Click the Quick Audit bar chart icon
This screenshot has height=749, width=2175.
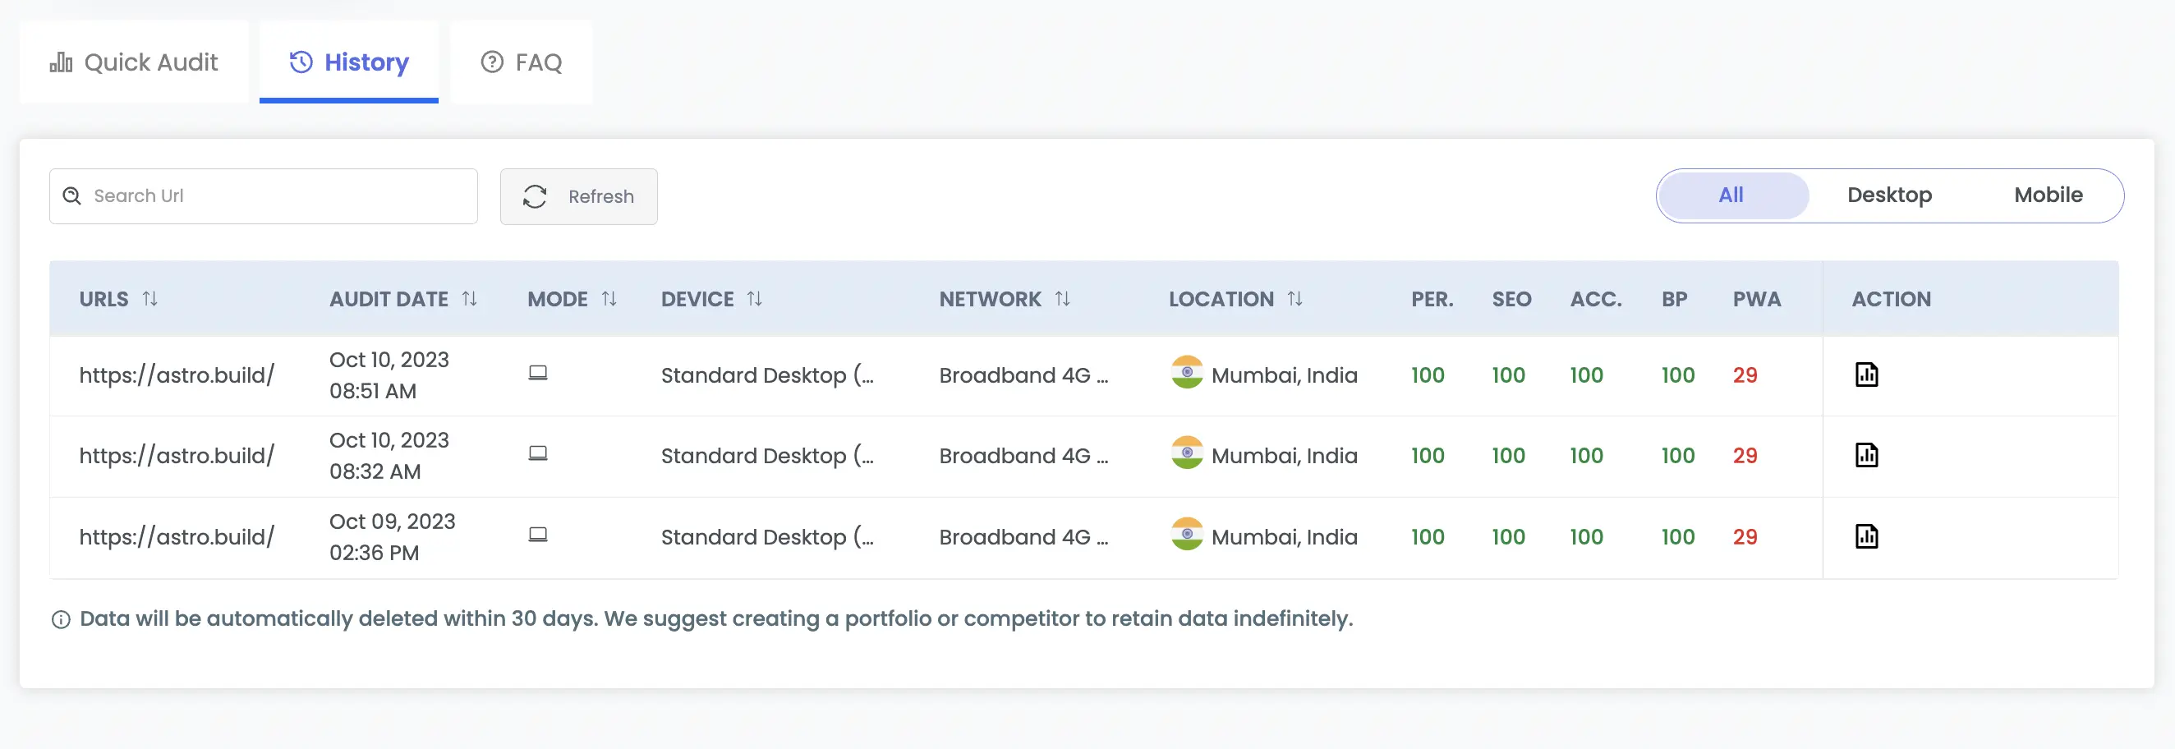[x=61, y=62]
